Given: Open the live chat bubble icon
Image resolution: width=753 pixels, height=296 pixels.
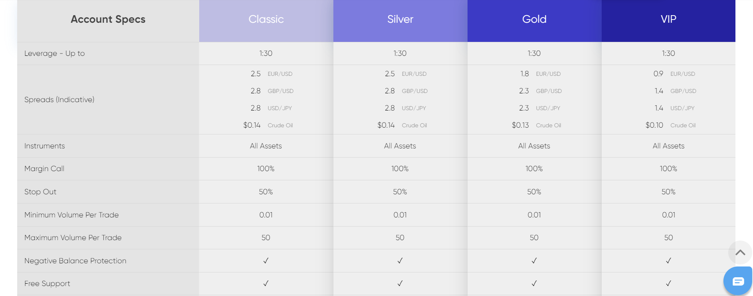Looking at the screenshot, I should [738, 281].
